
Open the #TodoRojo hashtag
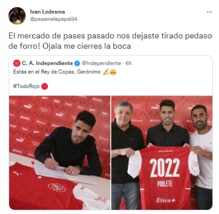tap(26, 86)
